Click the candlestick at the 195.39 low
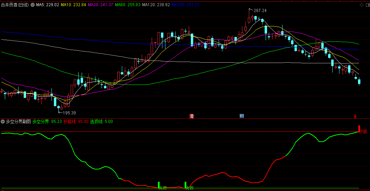 pos(58,109)
